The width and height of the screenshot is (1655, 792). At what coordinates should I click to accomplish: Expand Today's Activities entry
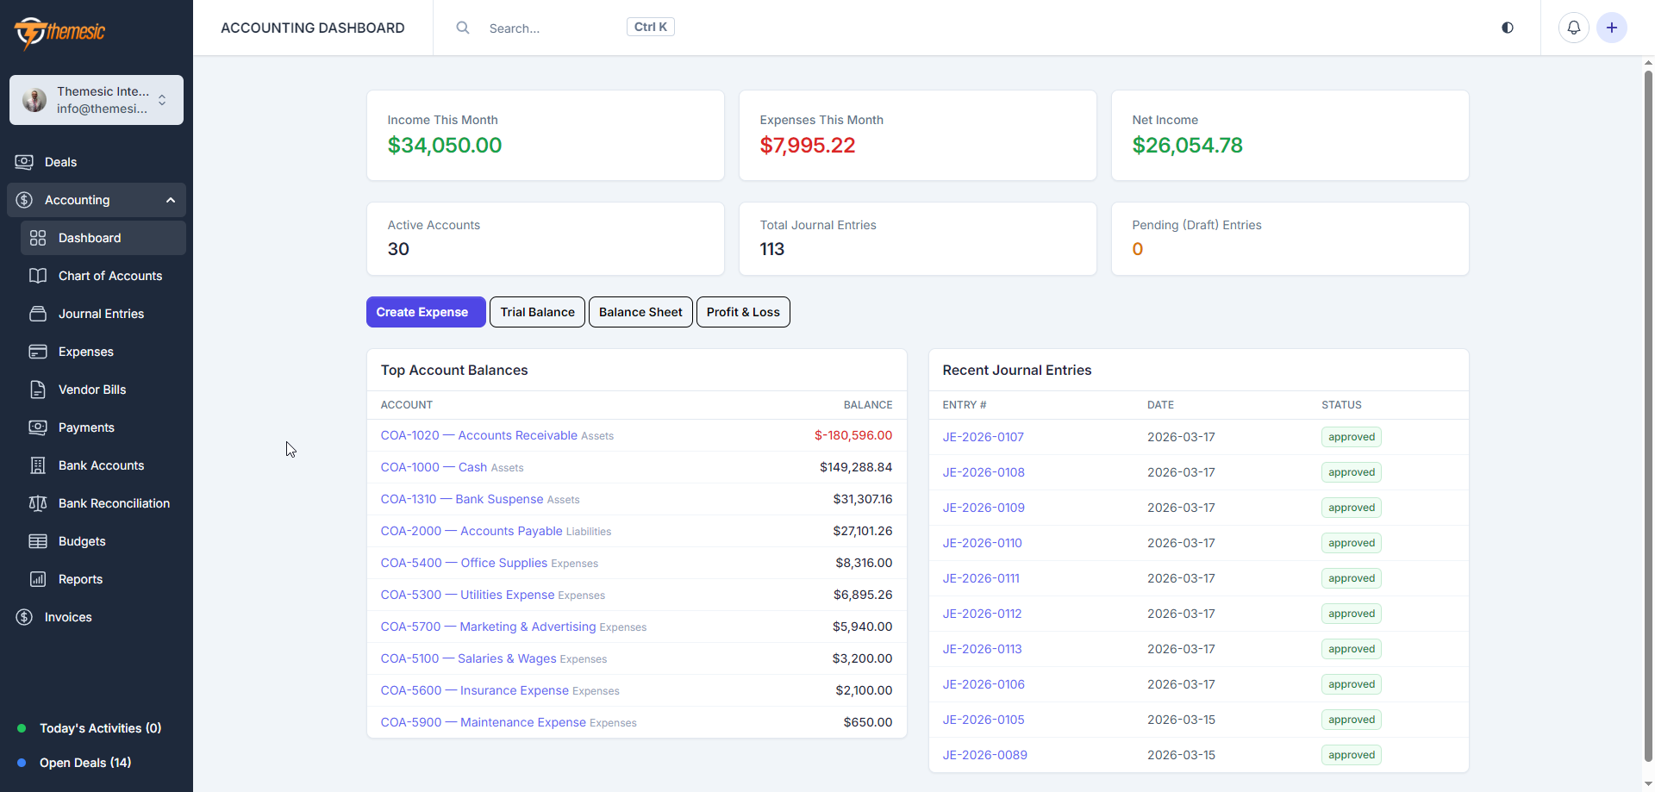(99, 728)
